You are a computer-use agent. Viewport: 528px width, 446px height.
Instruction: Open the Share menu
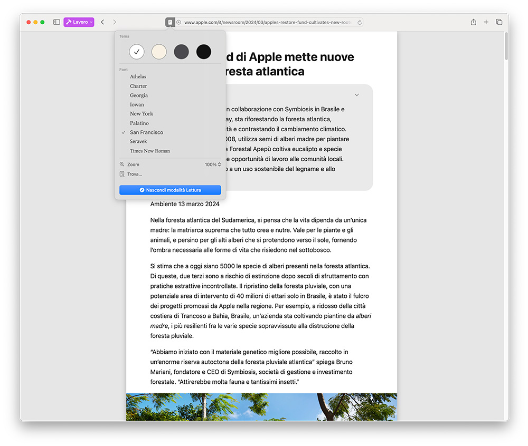pos(474,22)
